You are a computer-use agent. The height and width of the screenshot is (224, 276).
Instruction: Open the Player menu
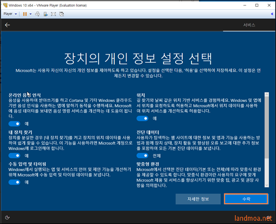pos(10,14)
